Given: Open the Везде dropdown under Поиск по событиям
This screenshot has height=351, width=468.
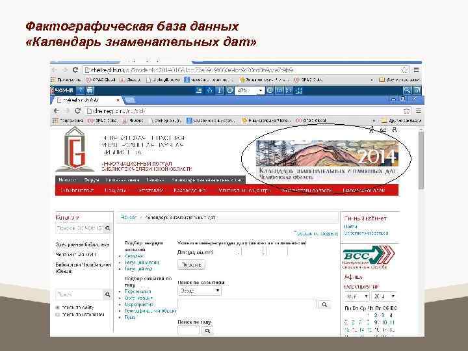Looking at the screenshot, I should [x=200, y=291].
